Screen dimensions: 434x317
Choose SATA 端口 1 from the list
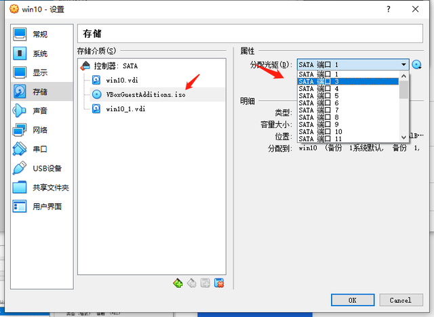[x=348, y=75]
